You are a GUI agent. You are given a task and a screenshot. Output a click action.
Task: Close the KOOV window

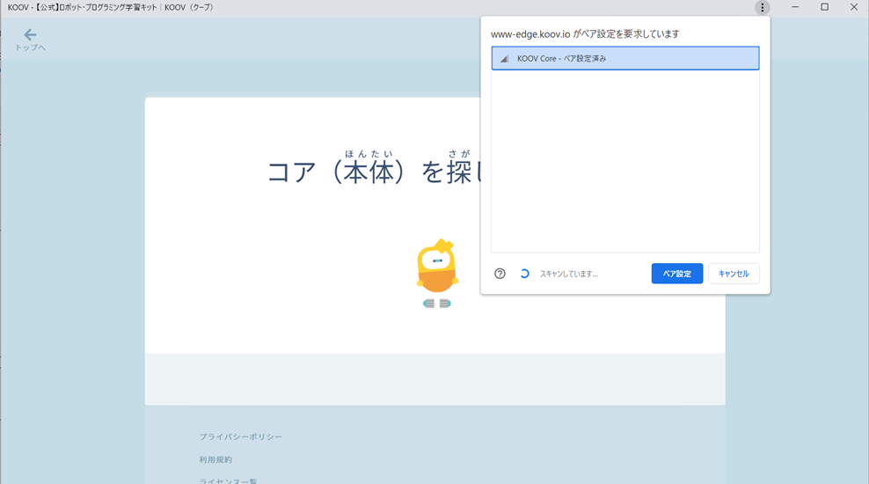click(853, 8)
